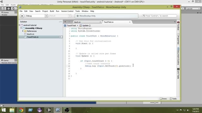Open the Window menu
Screen dimensions: 202x113
(85, 11)
